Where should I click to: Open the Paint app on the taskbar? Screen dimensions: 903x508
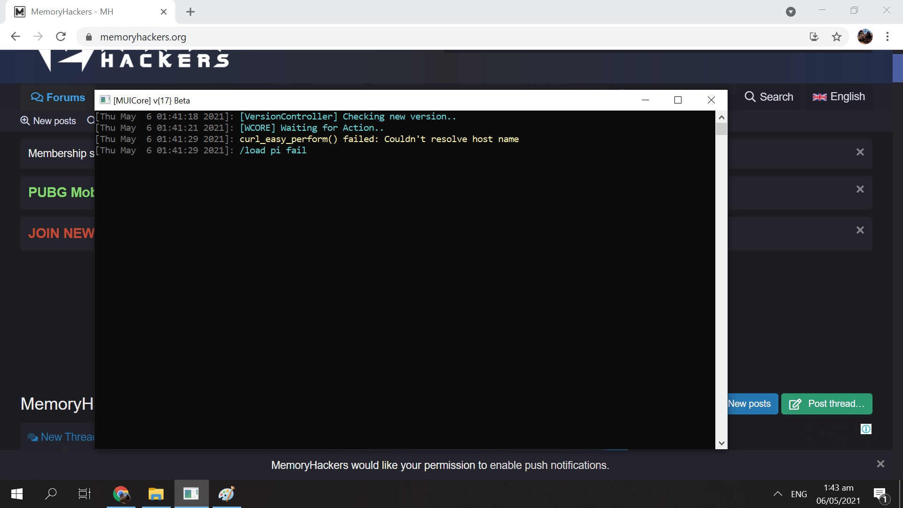point(226,494)
